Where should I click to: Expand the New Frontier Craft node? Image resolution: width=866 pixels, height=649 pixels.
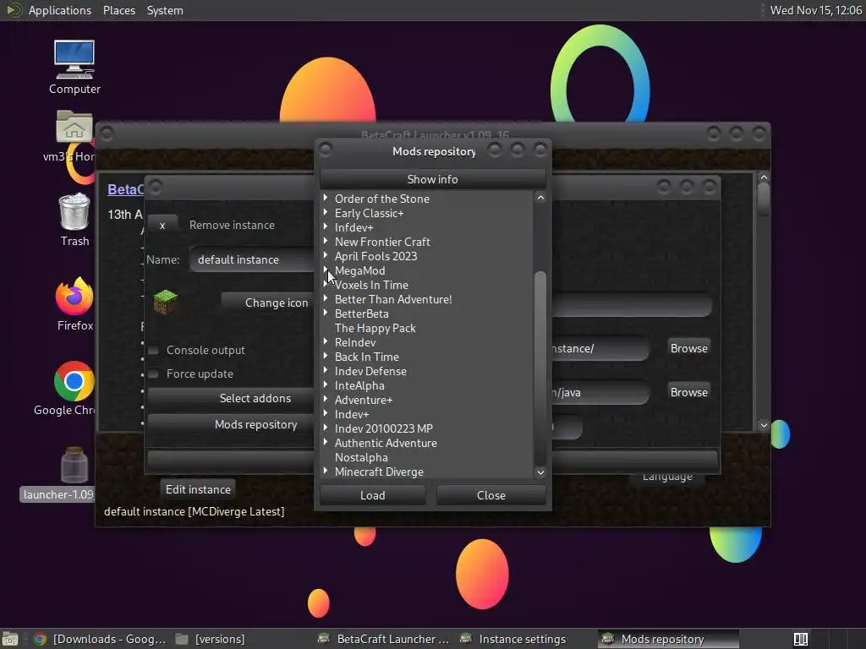[326, 241]
